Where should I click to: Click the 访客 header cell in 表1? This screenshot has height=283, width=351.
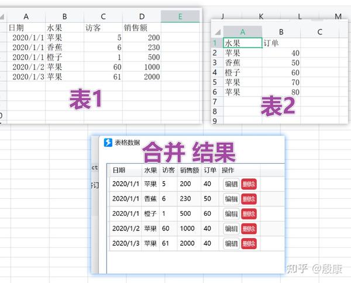click(x=103, y=27)
